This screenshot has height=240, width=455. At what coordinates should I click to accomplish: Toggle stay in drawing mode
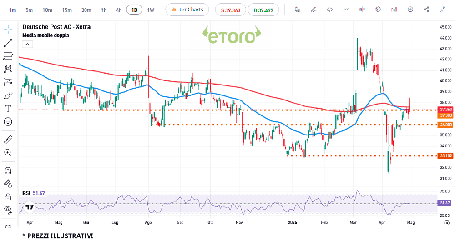tap(8, 184)
